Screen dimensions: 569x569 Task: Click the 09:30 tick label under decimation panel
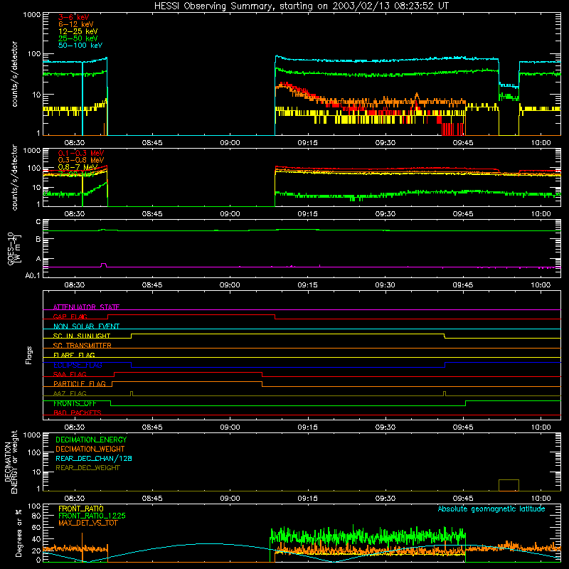(385, 499)
